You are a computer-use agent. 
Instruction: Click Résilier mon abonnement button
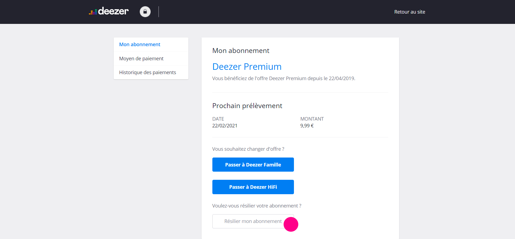click(x=253, y=221)
